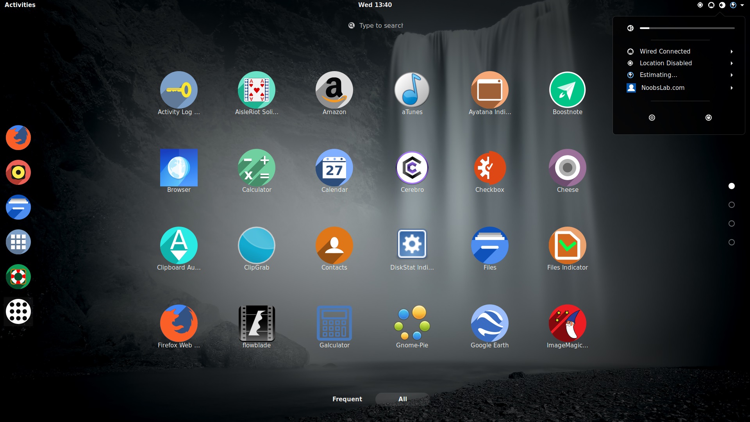The image size is (750, 422).
Task: Click the volume indicator in top bar
Action: pyautogui.click(x=722, y=5)
